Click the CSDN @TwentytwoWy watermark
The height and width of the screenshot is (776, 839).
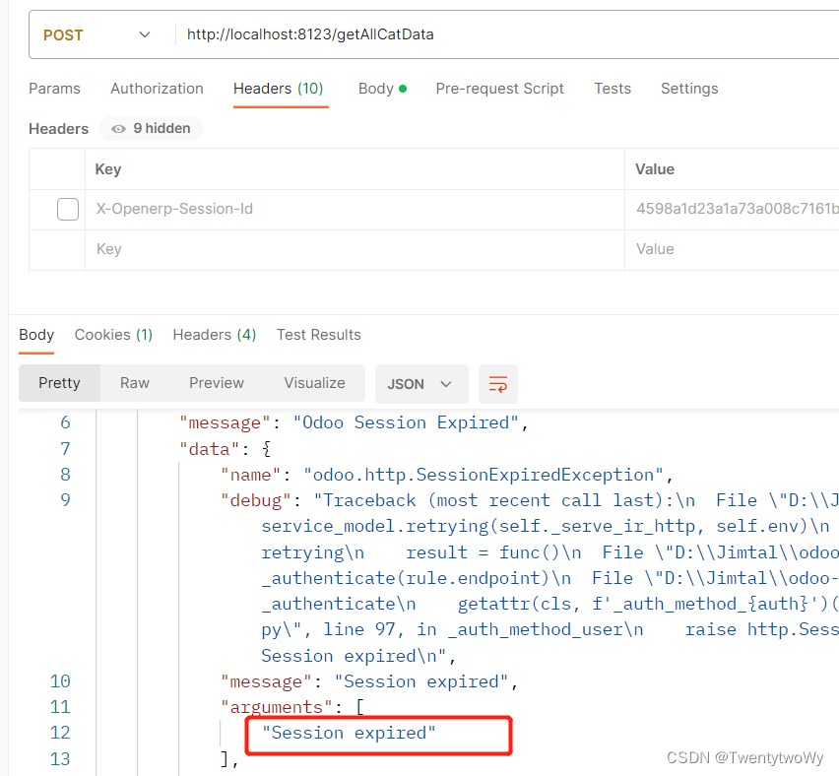click(744, 757)
